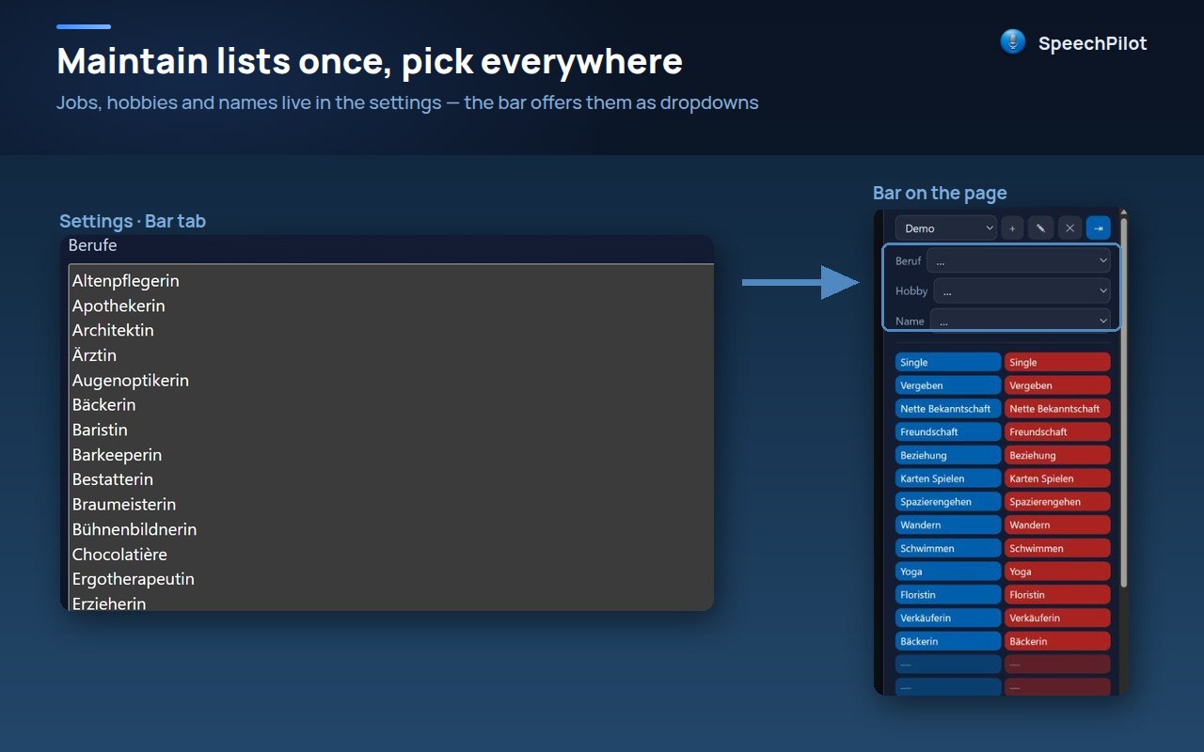The image size is (1204, 752).
Task: Click the SpeechPilot microphone logo
Action: click(1013, 42)
